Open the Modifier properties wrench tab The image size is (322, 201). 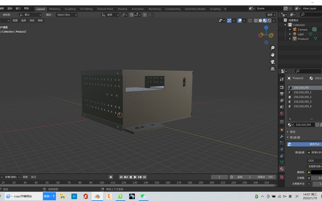pos(282,136)
